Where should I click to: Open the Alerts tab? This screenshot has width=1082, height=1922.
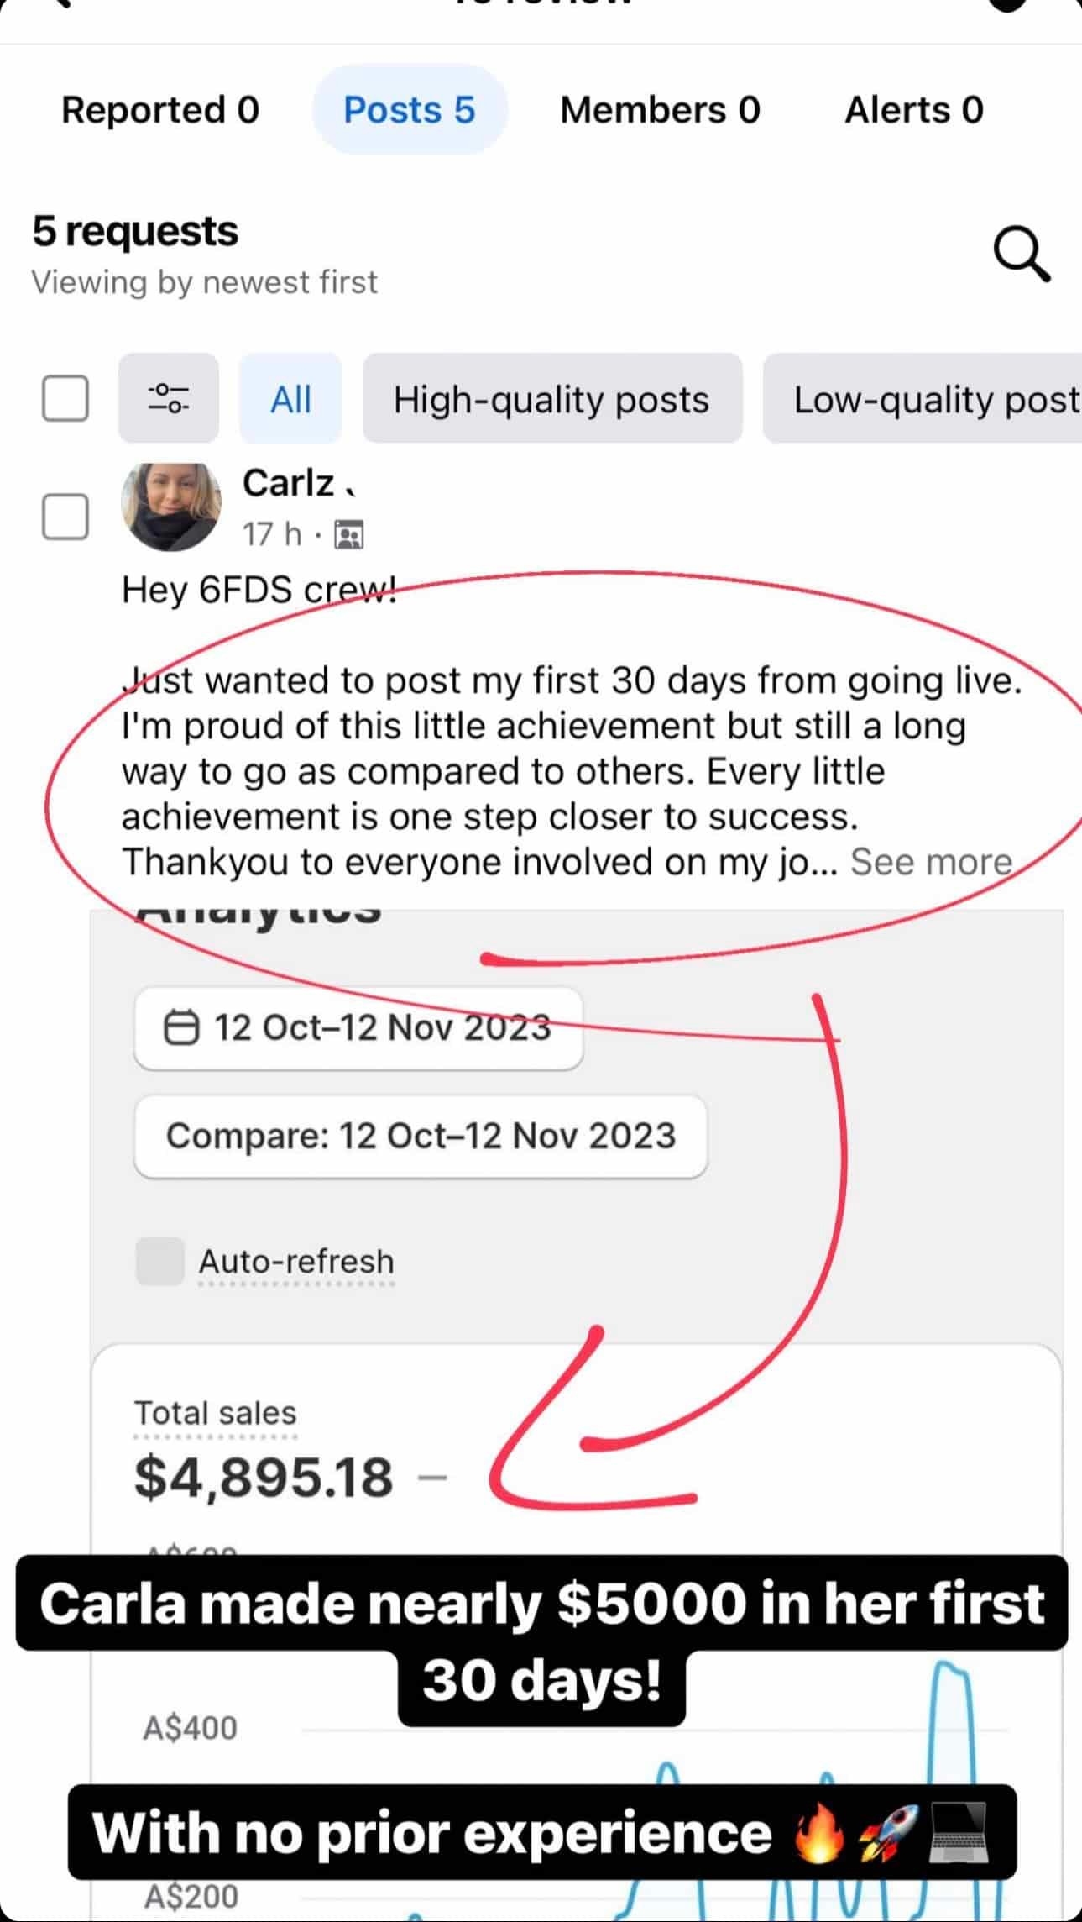[x=913, y=110]
